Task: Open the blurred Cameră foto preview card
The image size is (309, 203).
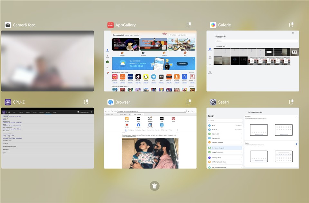Action: (48, 61)
